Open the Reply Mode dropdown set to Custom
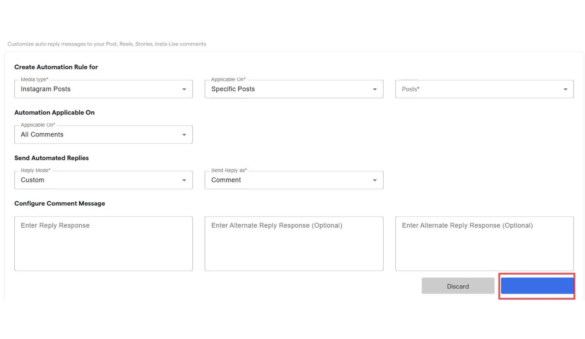 coord(103,180)
